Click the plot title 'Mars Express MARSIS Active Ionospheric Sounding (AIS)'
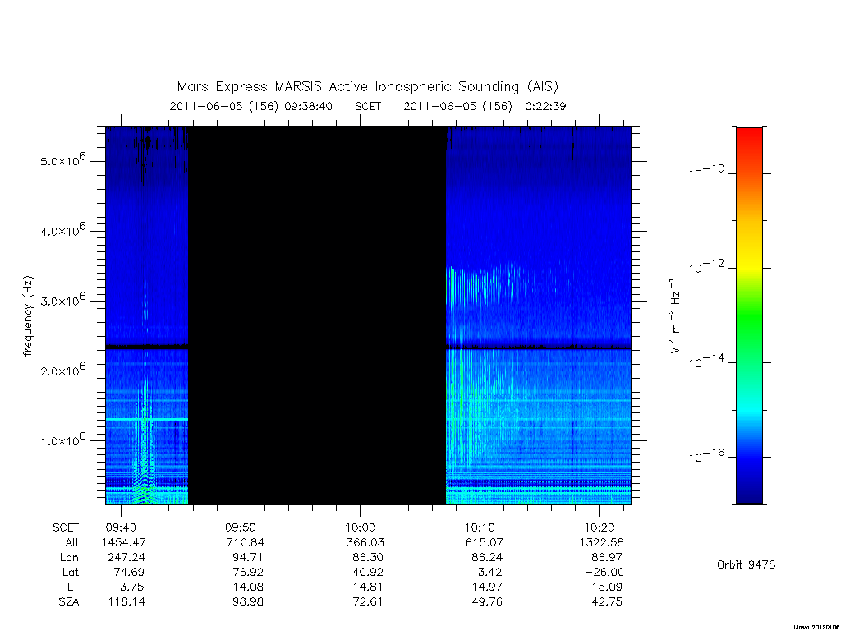Viewport: 841px width, 631px height. click(367, 87)
